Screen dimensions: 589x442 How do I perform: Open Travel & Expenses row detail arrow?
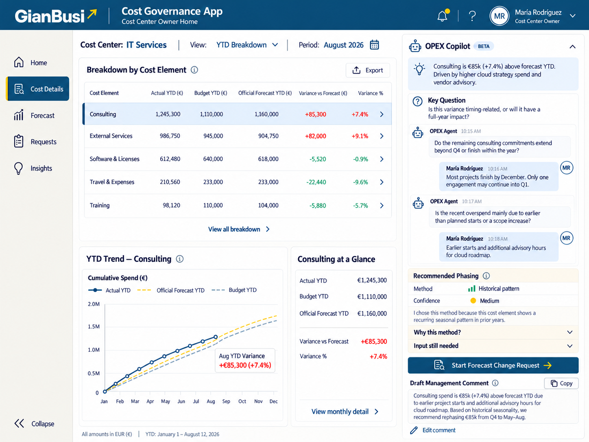pos(382,182)
